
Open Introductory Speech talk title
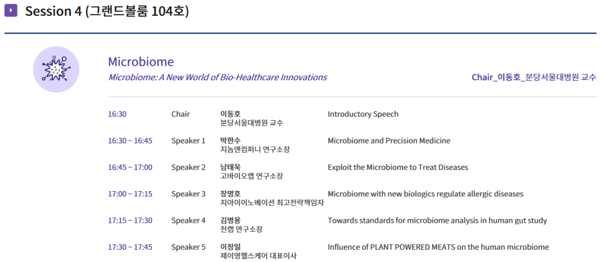(x=363, y=114)
